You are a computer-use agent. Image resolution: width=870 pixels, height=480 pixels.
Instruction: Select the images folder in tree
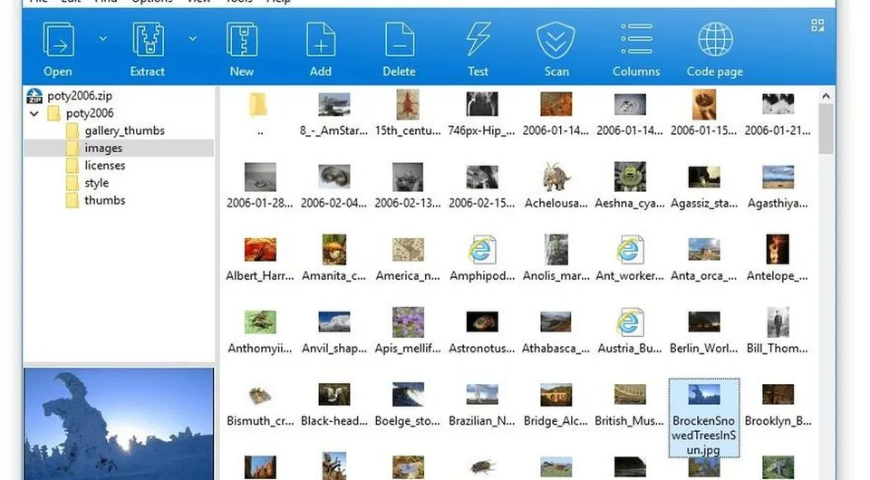(119, 148)
